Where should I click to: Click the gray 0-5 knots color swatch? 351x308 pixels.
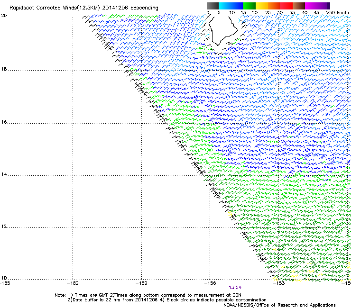point(212,6)
